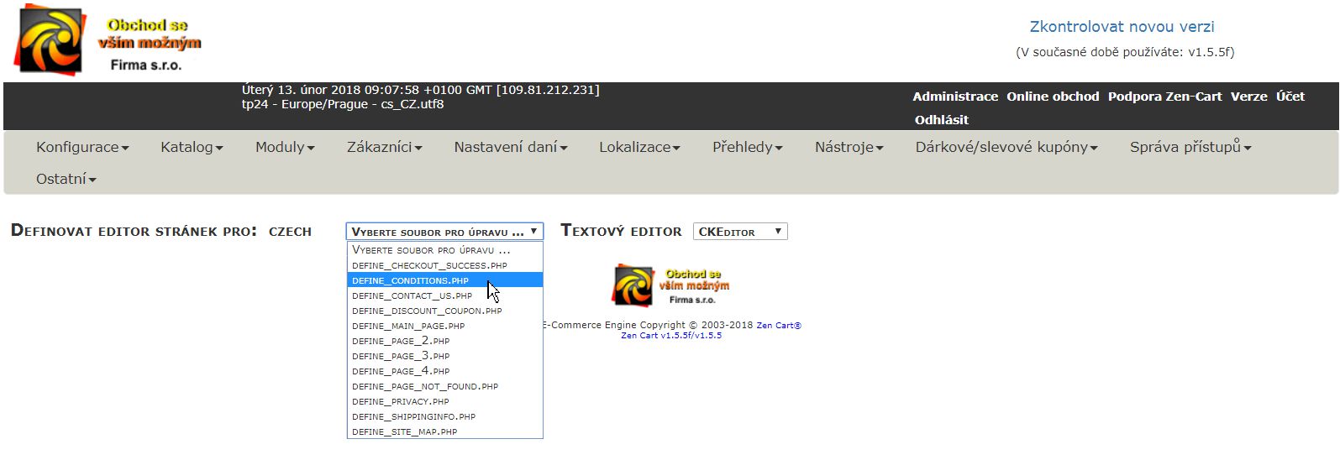Go to Online obchod link
Viewport: 1340px width, 460px height.
[x=1053, y=97]
